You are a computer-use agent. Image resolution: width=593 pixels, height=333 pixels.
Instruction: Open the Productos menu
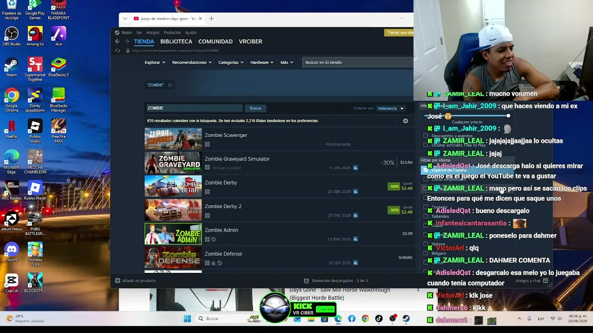[x=172, y=32]
